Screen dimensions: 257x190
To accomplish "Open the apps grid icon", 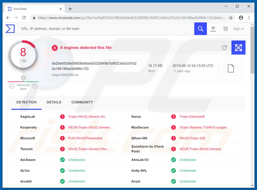I will coord(226,29).
